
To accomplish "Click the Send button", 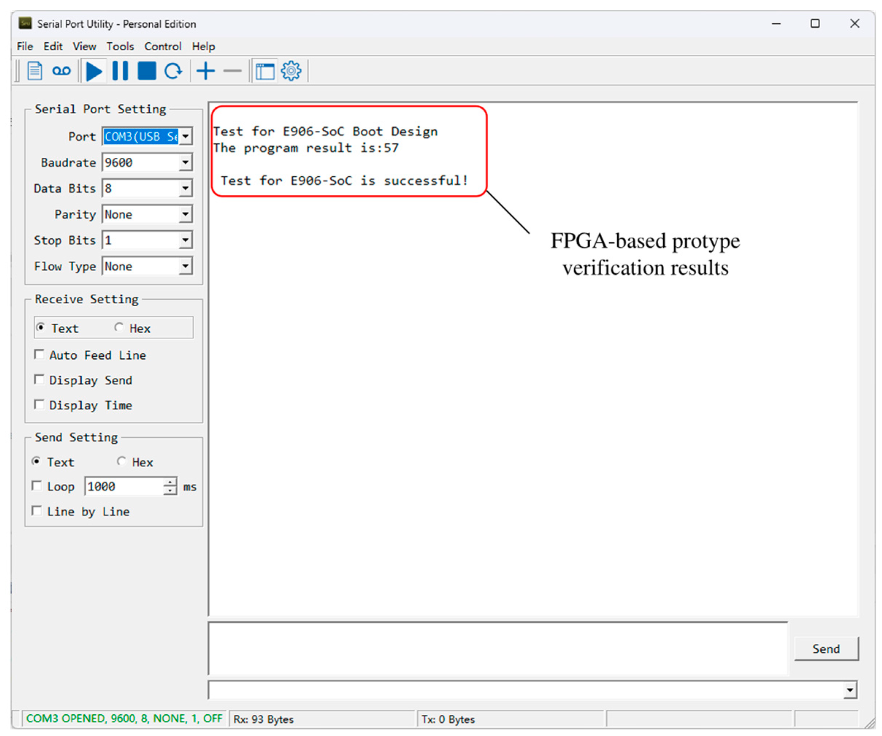I will 826,649.
